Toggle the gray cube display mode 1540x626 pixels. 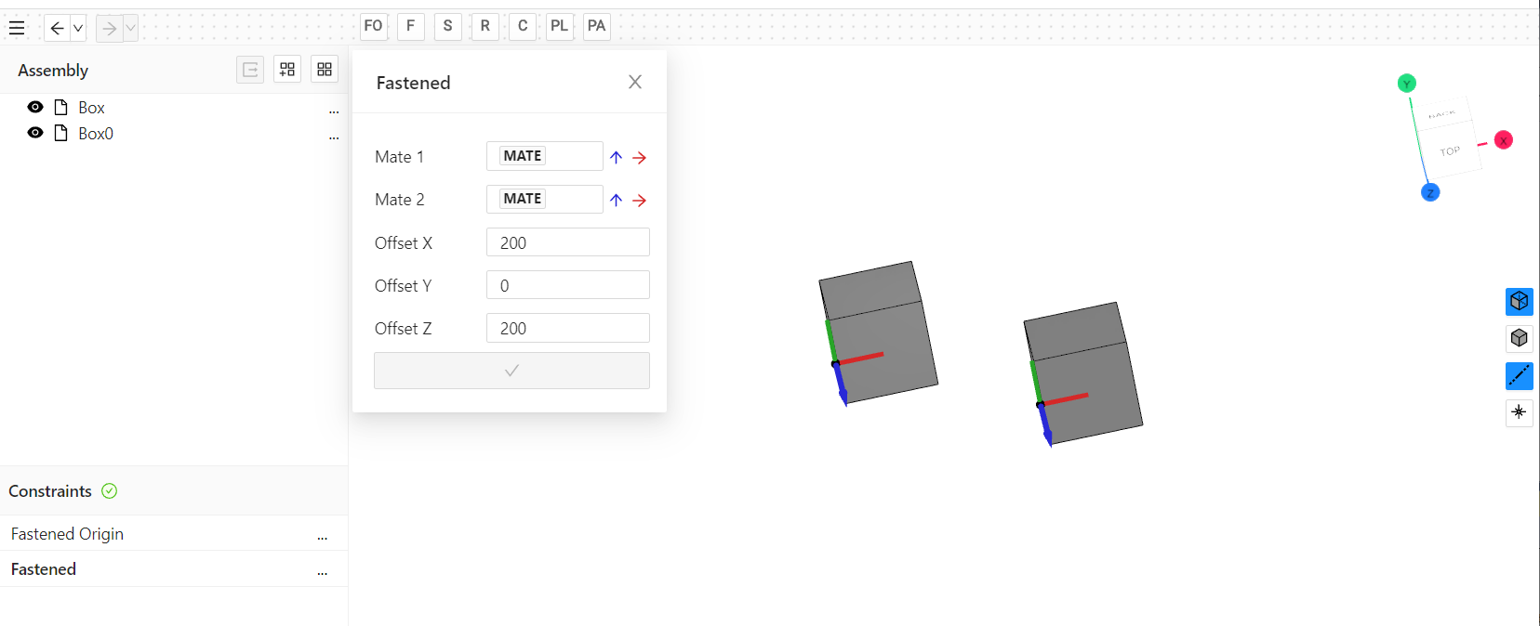(1519, 338)
